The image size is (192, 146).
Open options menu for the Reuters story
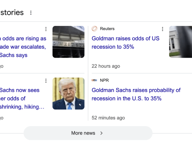point(163,29)
